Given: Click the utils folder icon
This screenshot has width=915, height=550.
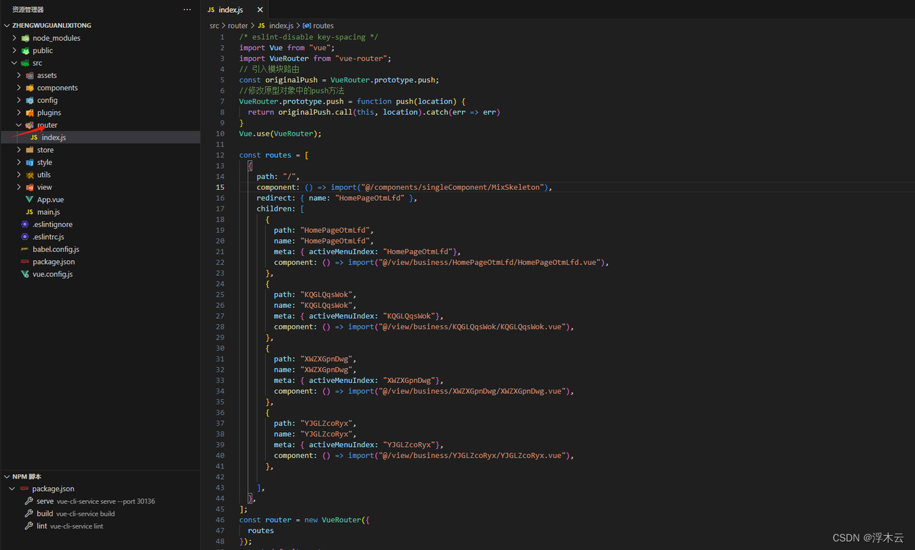Looking at the screenshot, I should click(30, 175).
